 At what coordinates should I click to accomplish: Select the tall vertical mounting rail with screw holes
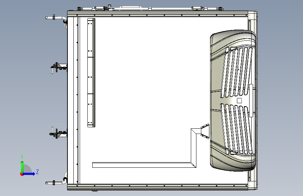[x=91, y=73]
